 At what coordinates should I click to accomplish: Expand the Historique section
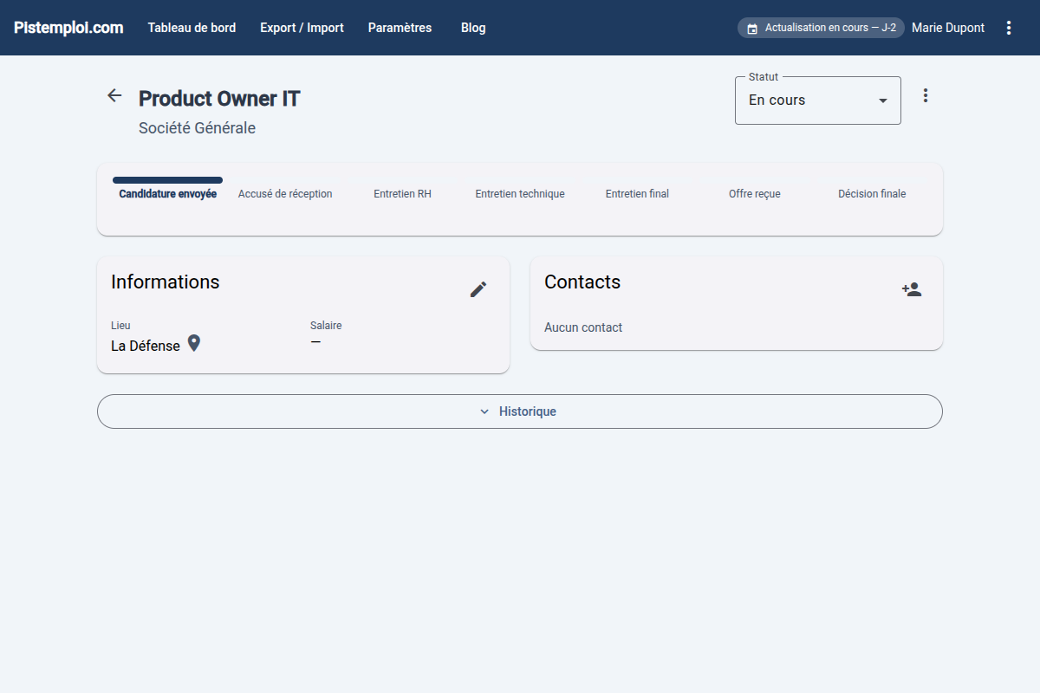pos(519,411)
